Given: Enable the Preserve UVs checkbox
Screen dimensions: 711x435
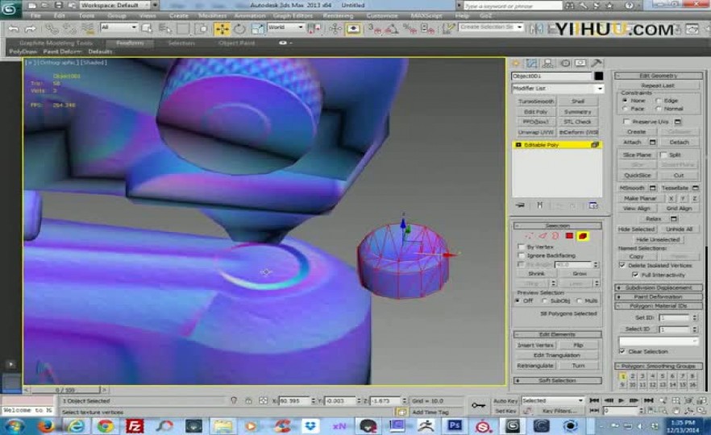Looking at the screenshot, I should (x=626, y=122).
